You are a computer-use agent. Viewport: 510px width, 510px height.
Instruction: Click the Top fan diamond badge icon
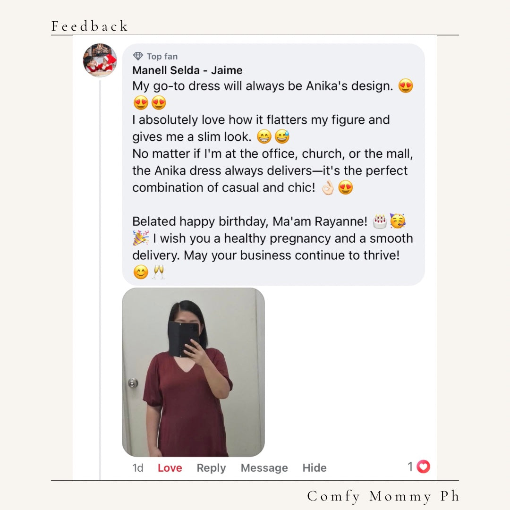point(138,56)
